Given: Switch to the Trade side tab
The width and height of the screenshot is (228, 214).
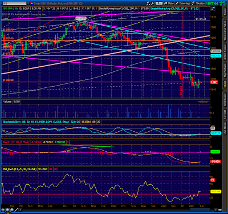Looking at the screenshot, I should tap(225, 12).
